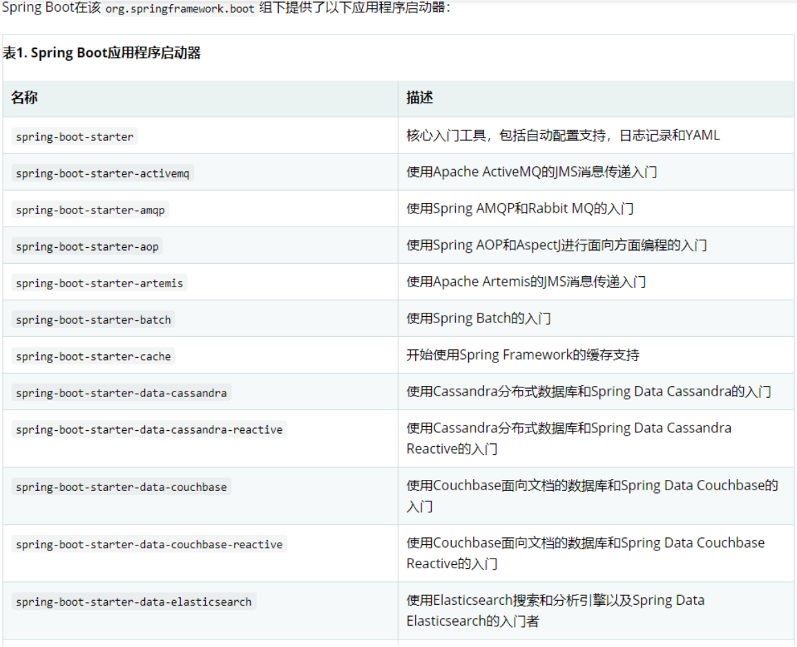This screenshot has width=797, height=647.
Task: Click description mentioning Couchbase Reactive的入门
Action: click(x=586, y=553)
